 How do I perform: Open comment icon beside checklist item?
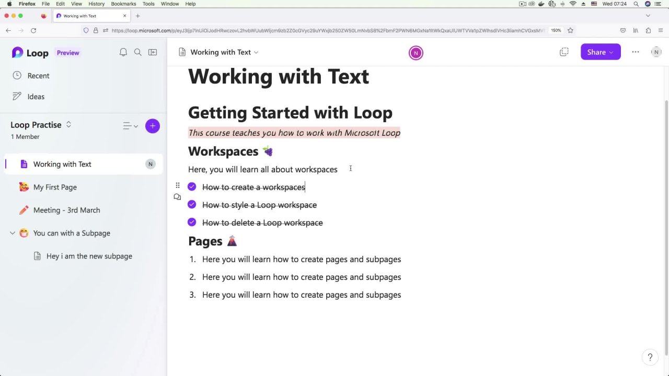pos(177,197)
